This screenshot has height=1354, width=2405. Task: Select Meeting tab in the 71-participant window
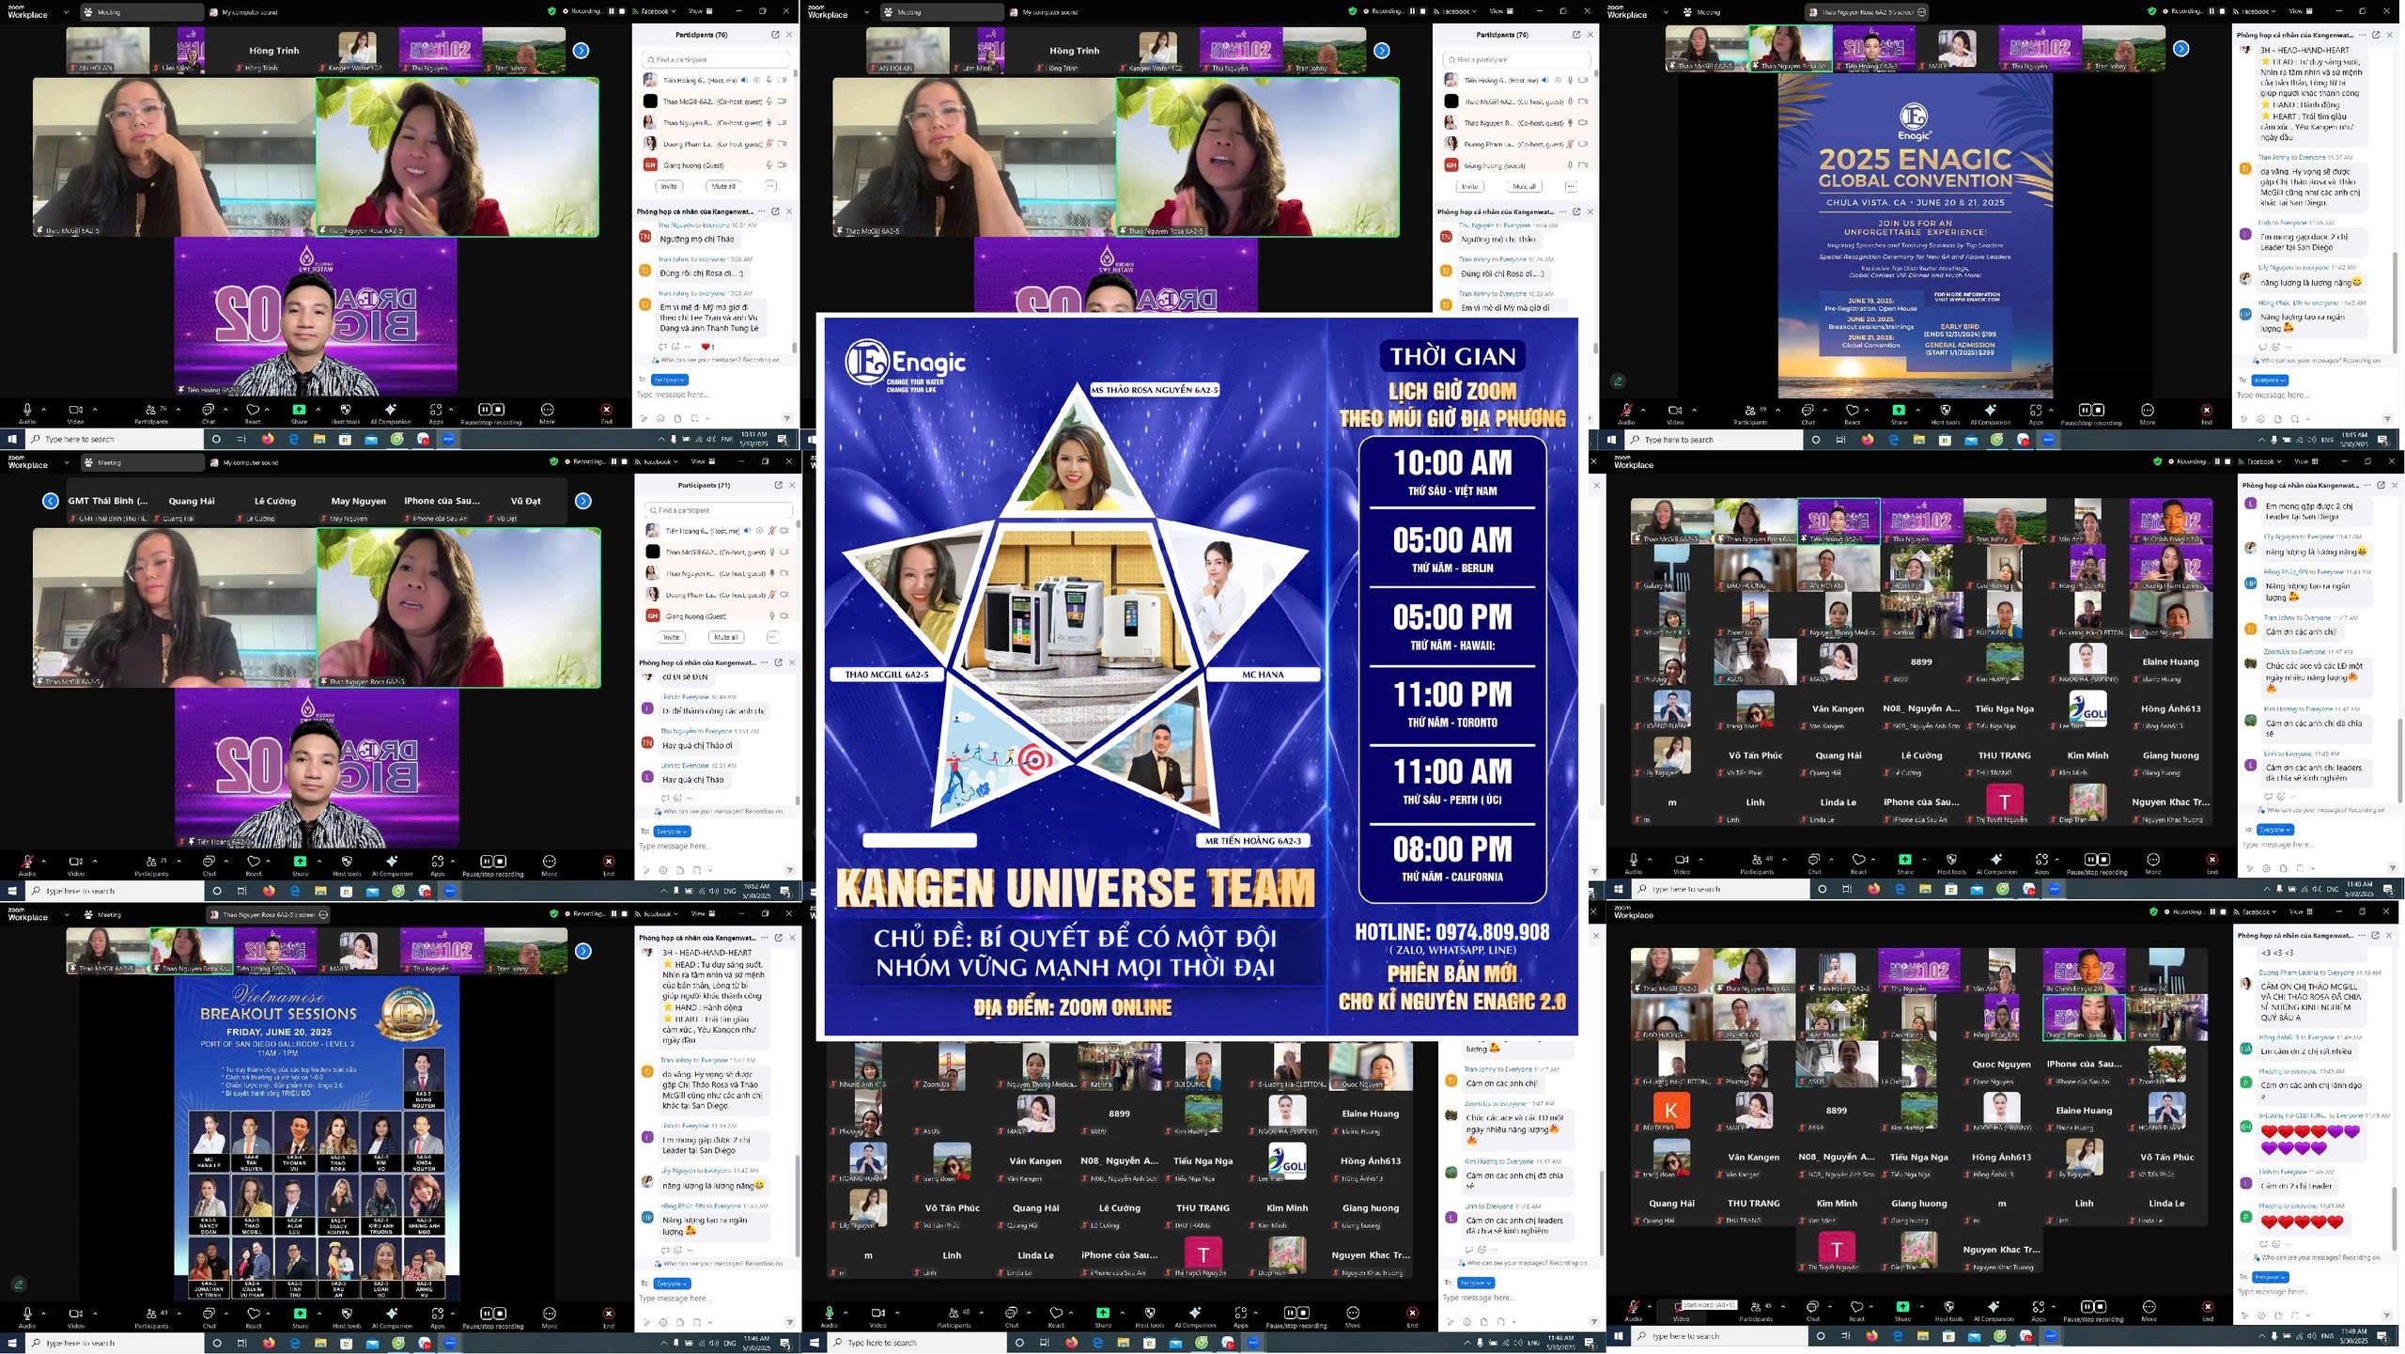click(x=109, y=462)
